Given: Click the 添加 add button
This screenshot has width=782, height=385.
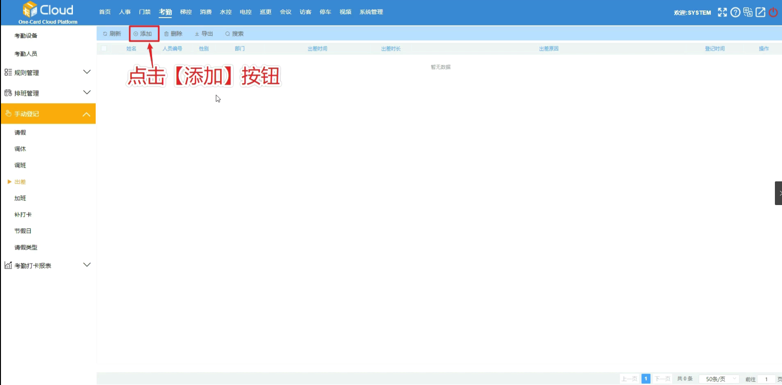Looking at the screenshot, I should click(x=143, y=34).
